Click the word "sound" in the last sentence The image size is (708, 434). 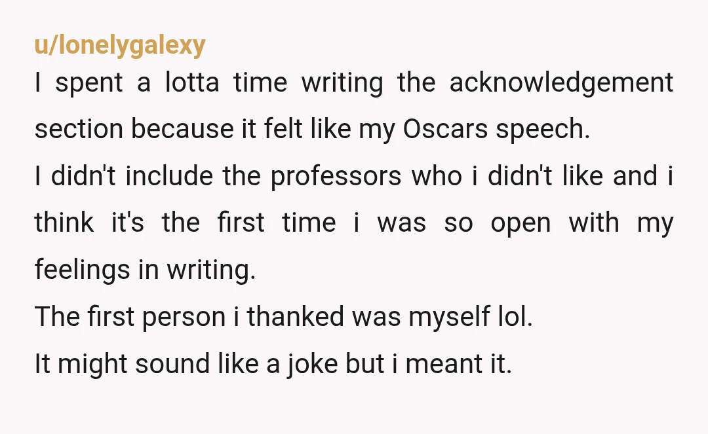pos(172,363)
